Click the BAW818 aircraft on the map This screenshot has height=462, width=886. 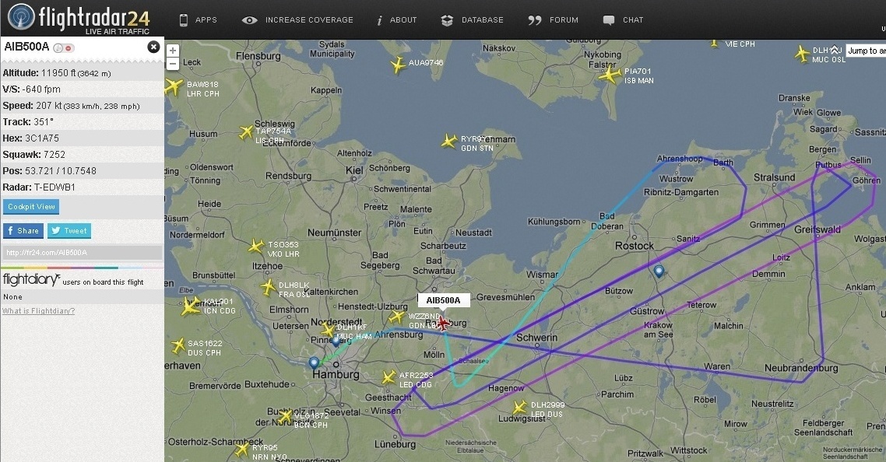tap(173, 87)
